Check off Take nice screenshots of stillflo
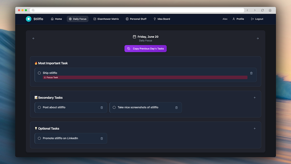Screen dimensions: 291x164 point(114,107)
